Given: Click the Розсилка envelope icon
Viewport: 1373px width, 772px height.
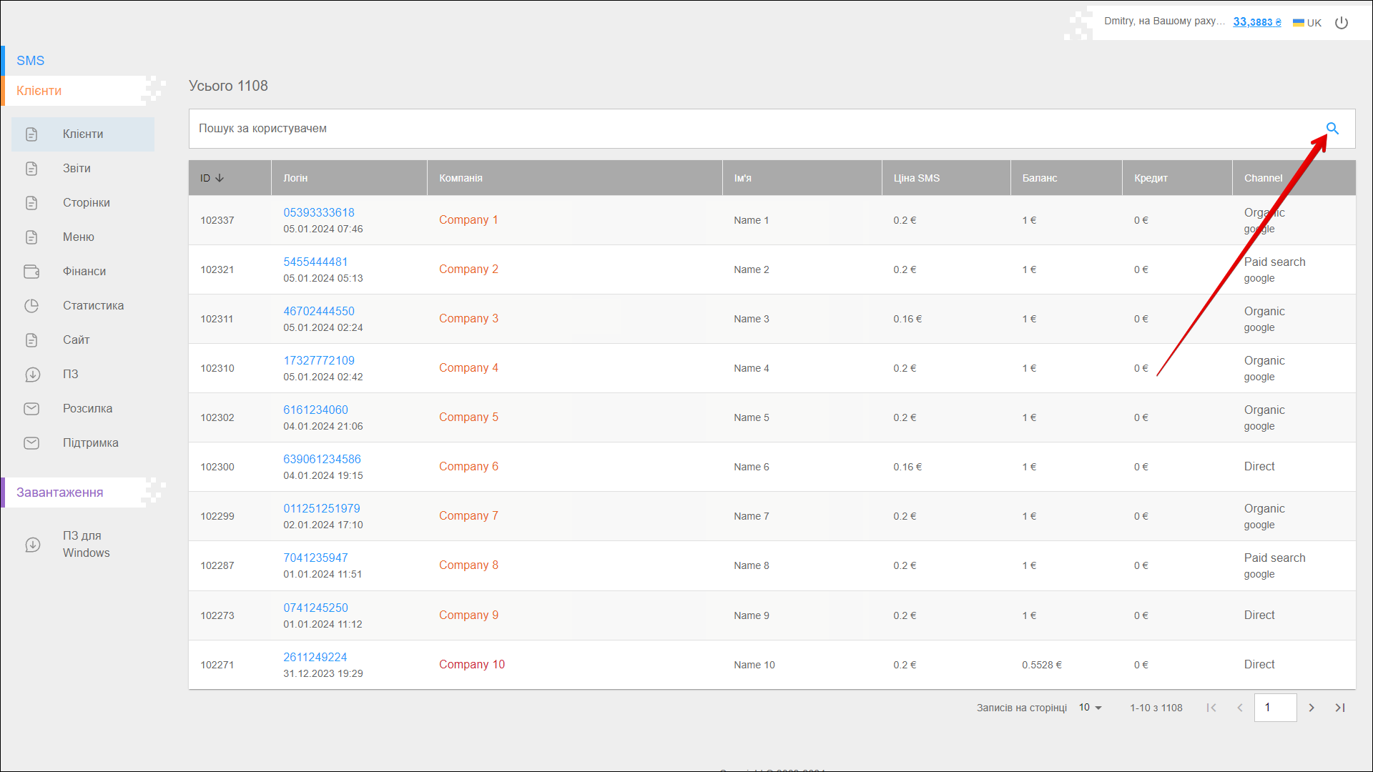Looking at the screenshot, I should pyautogui.click(x=31, y=409).
